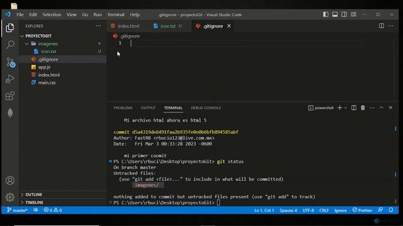Open the Source Control view icon
Image resolution: width=403 pixels, height=226 pixels.
(x=10, y=62)
